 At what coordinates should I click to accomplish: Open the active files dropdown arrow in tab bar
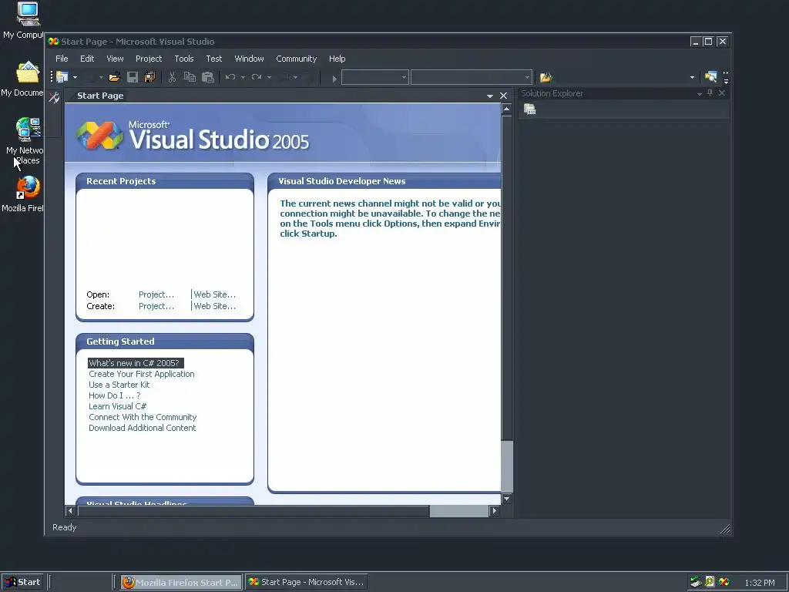pyautogui.click(x=489, y=96)
